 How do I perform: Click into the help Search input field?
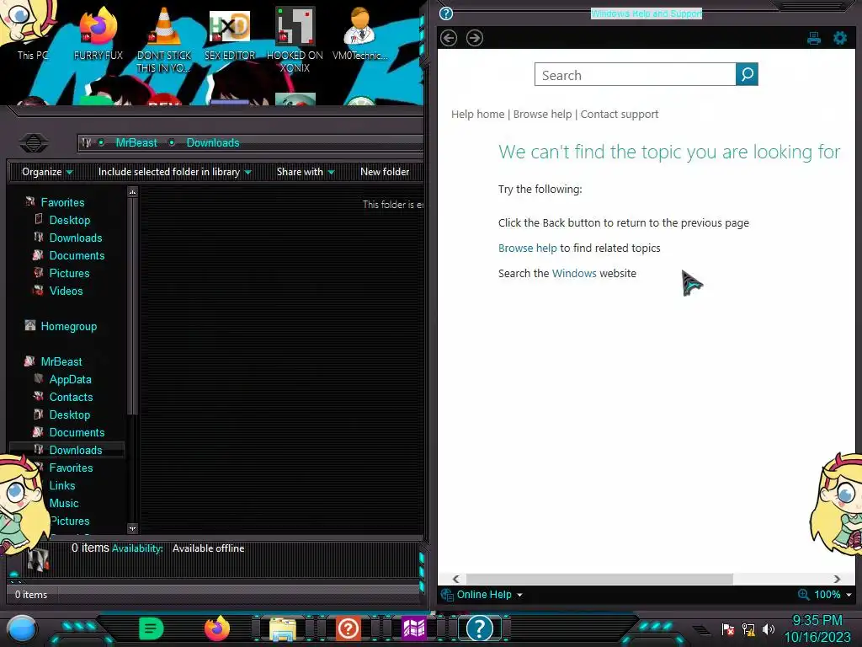635,74
